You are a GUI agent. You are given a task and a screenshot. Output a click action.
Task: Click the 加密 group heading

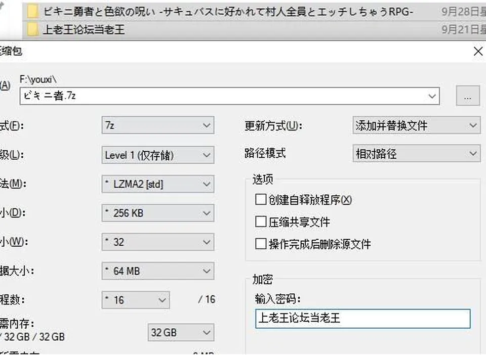263,279
